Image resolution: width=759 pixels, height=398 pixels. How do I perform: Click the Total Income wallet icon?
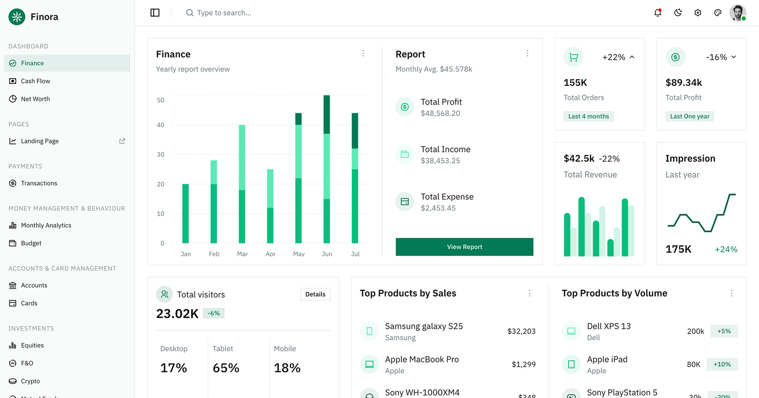tap(405, 154)
